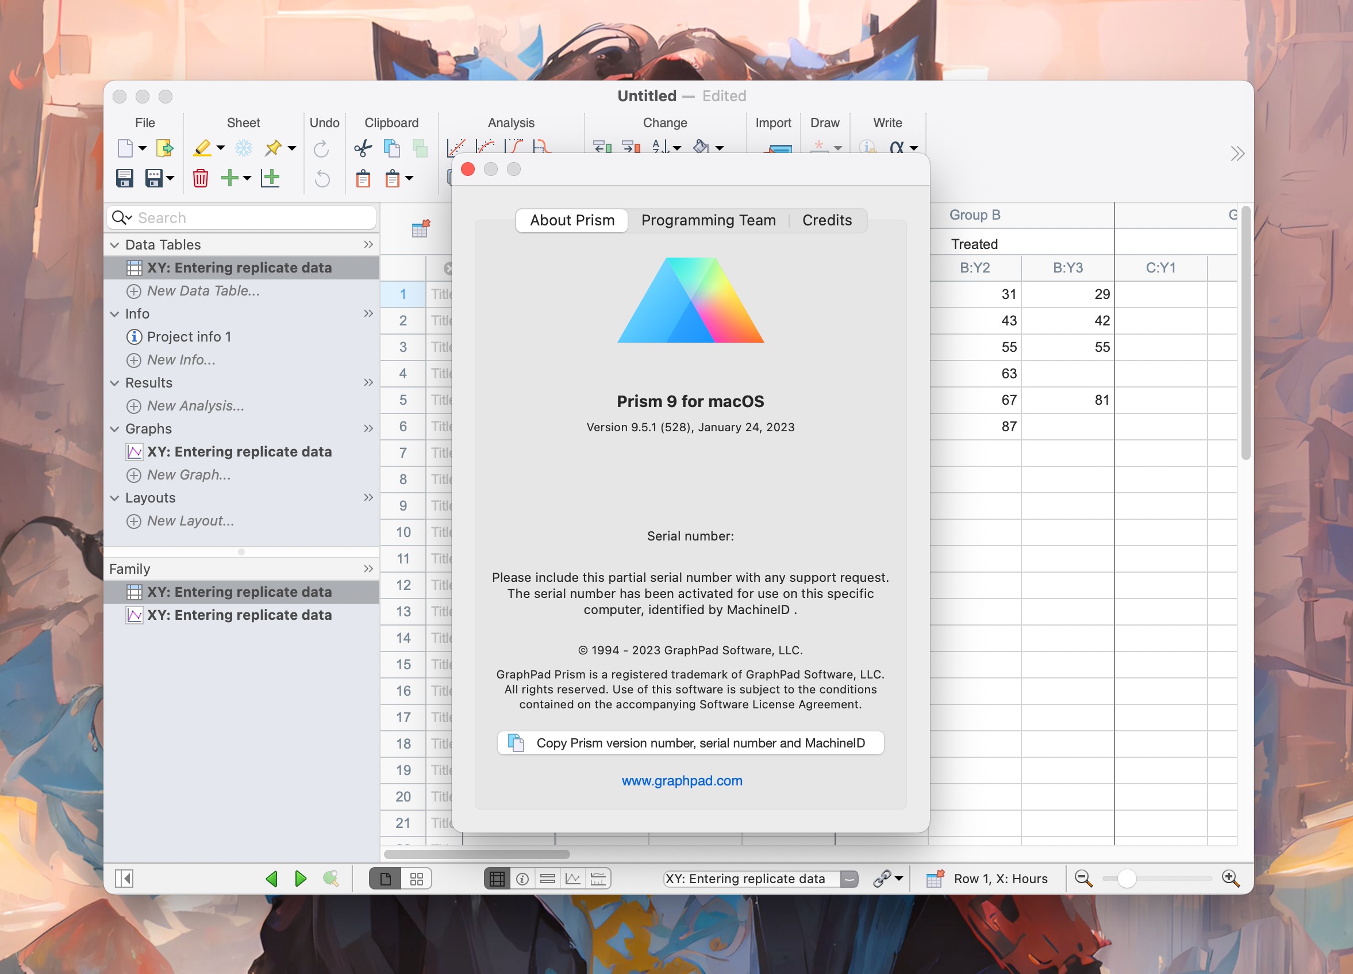
Task: Open Project info 1 sheet
Action: coord(189,336)
